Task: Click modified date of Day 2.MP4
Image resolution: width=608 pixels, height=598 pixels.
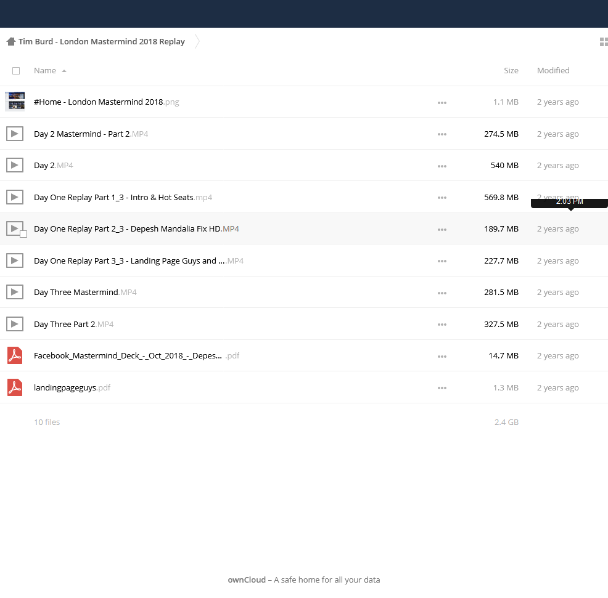Action: point(557,166)
